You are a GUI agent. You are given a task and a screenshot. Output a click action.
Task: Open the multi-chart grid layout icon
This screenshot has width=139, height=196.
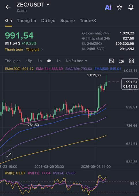(x=132, y=61)
